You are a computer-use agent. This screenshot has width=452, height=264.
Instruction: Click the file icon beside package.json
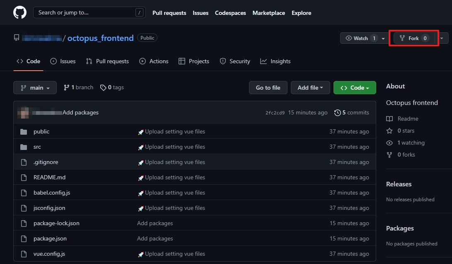point(24,239)
